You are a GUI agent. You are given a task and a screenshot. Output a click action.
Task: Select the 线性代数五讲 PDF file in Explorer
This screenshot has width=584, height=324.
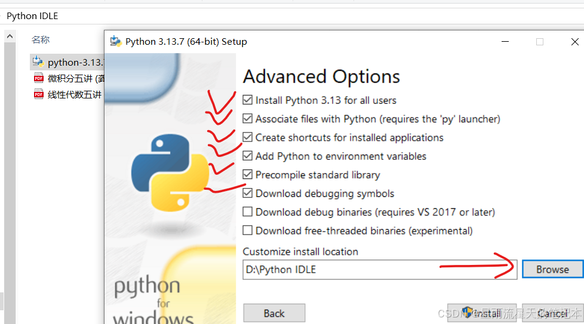tap(67, 94)
